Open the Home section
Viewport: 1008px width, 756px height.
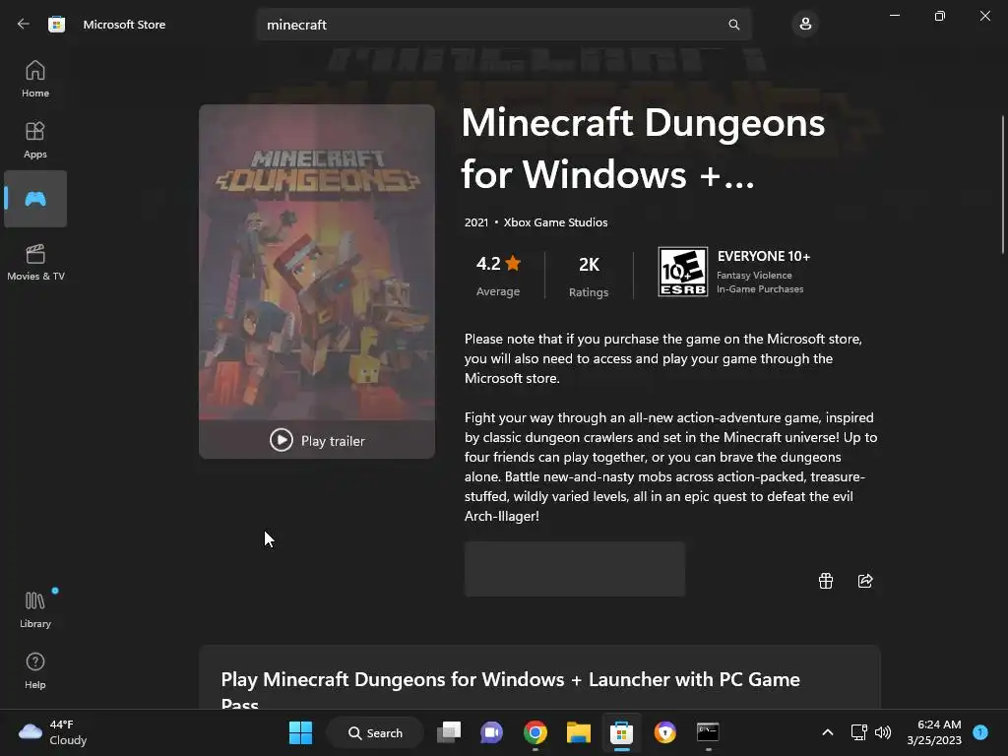35,79
